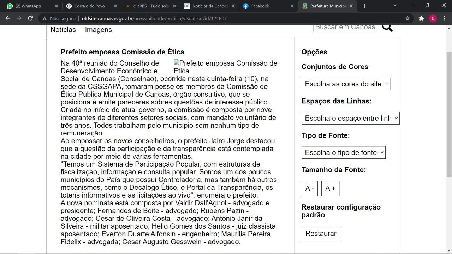452x254 pixels.
Task: Click the Restaurar button
Action: point(321,234)
